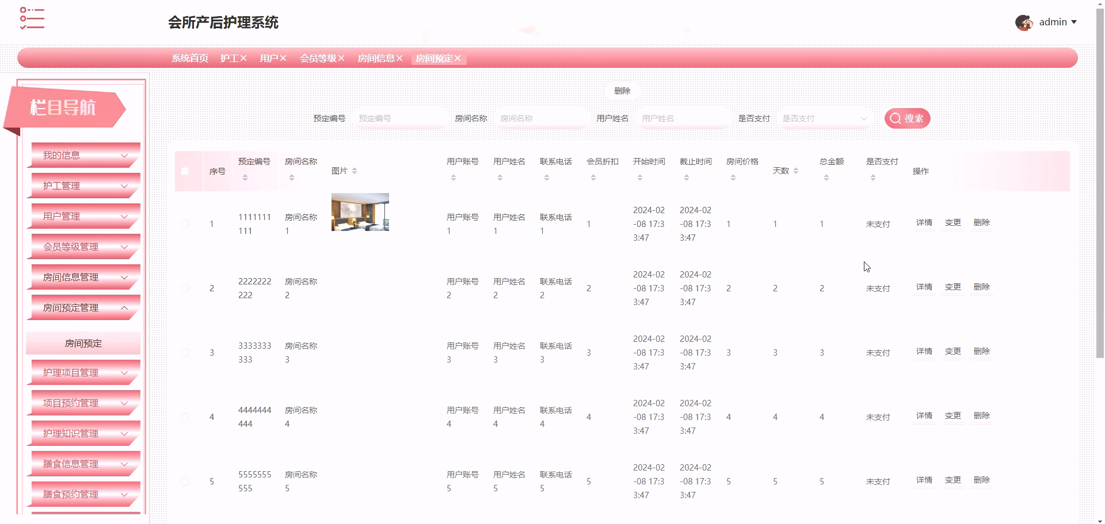The height and width of the screenshot is (524, 1105).
Task: Expand the 用户管理 sidebar menu
Action: (x=83, y=216)
